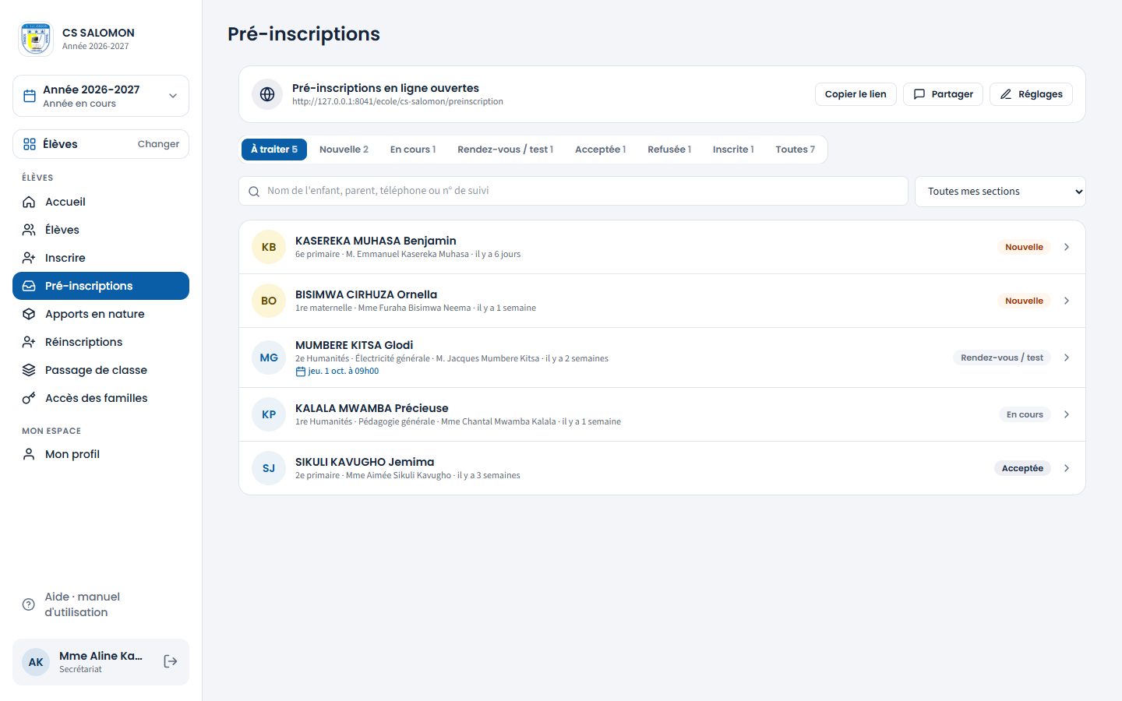Expand the Année 2026-2027 year selector
This screenshot has width=1122, height=701.
click(x=101, y=96)
